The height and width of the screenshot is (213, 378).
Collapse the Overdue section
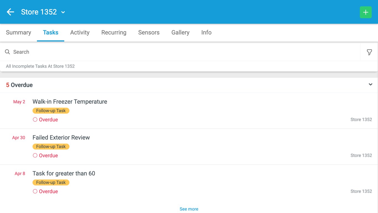[x=370, y=84]
